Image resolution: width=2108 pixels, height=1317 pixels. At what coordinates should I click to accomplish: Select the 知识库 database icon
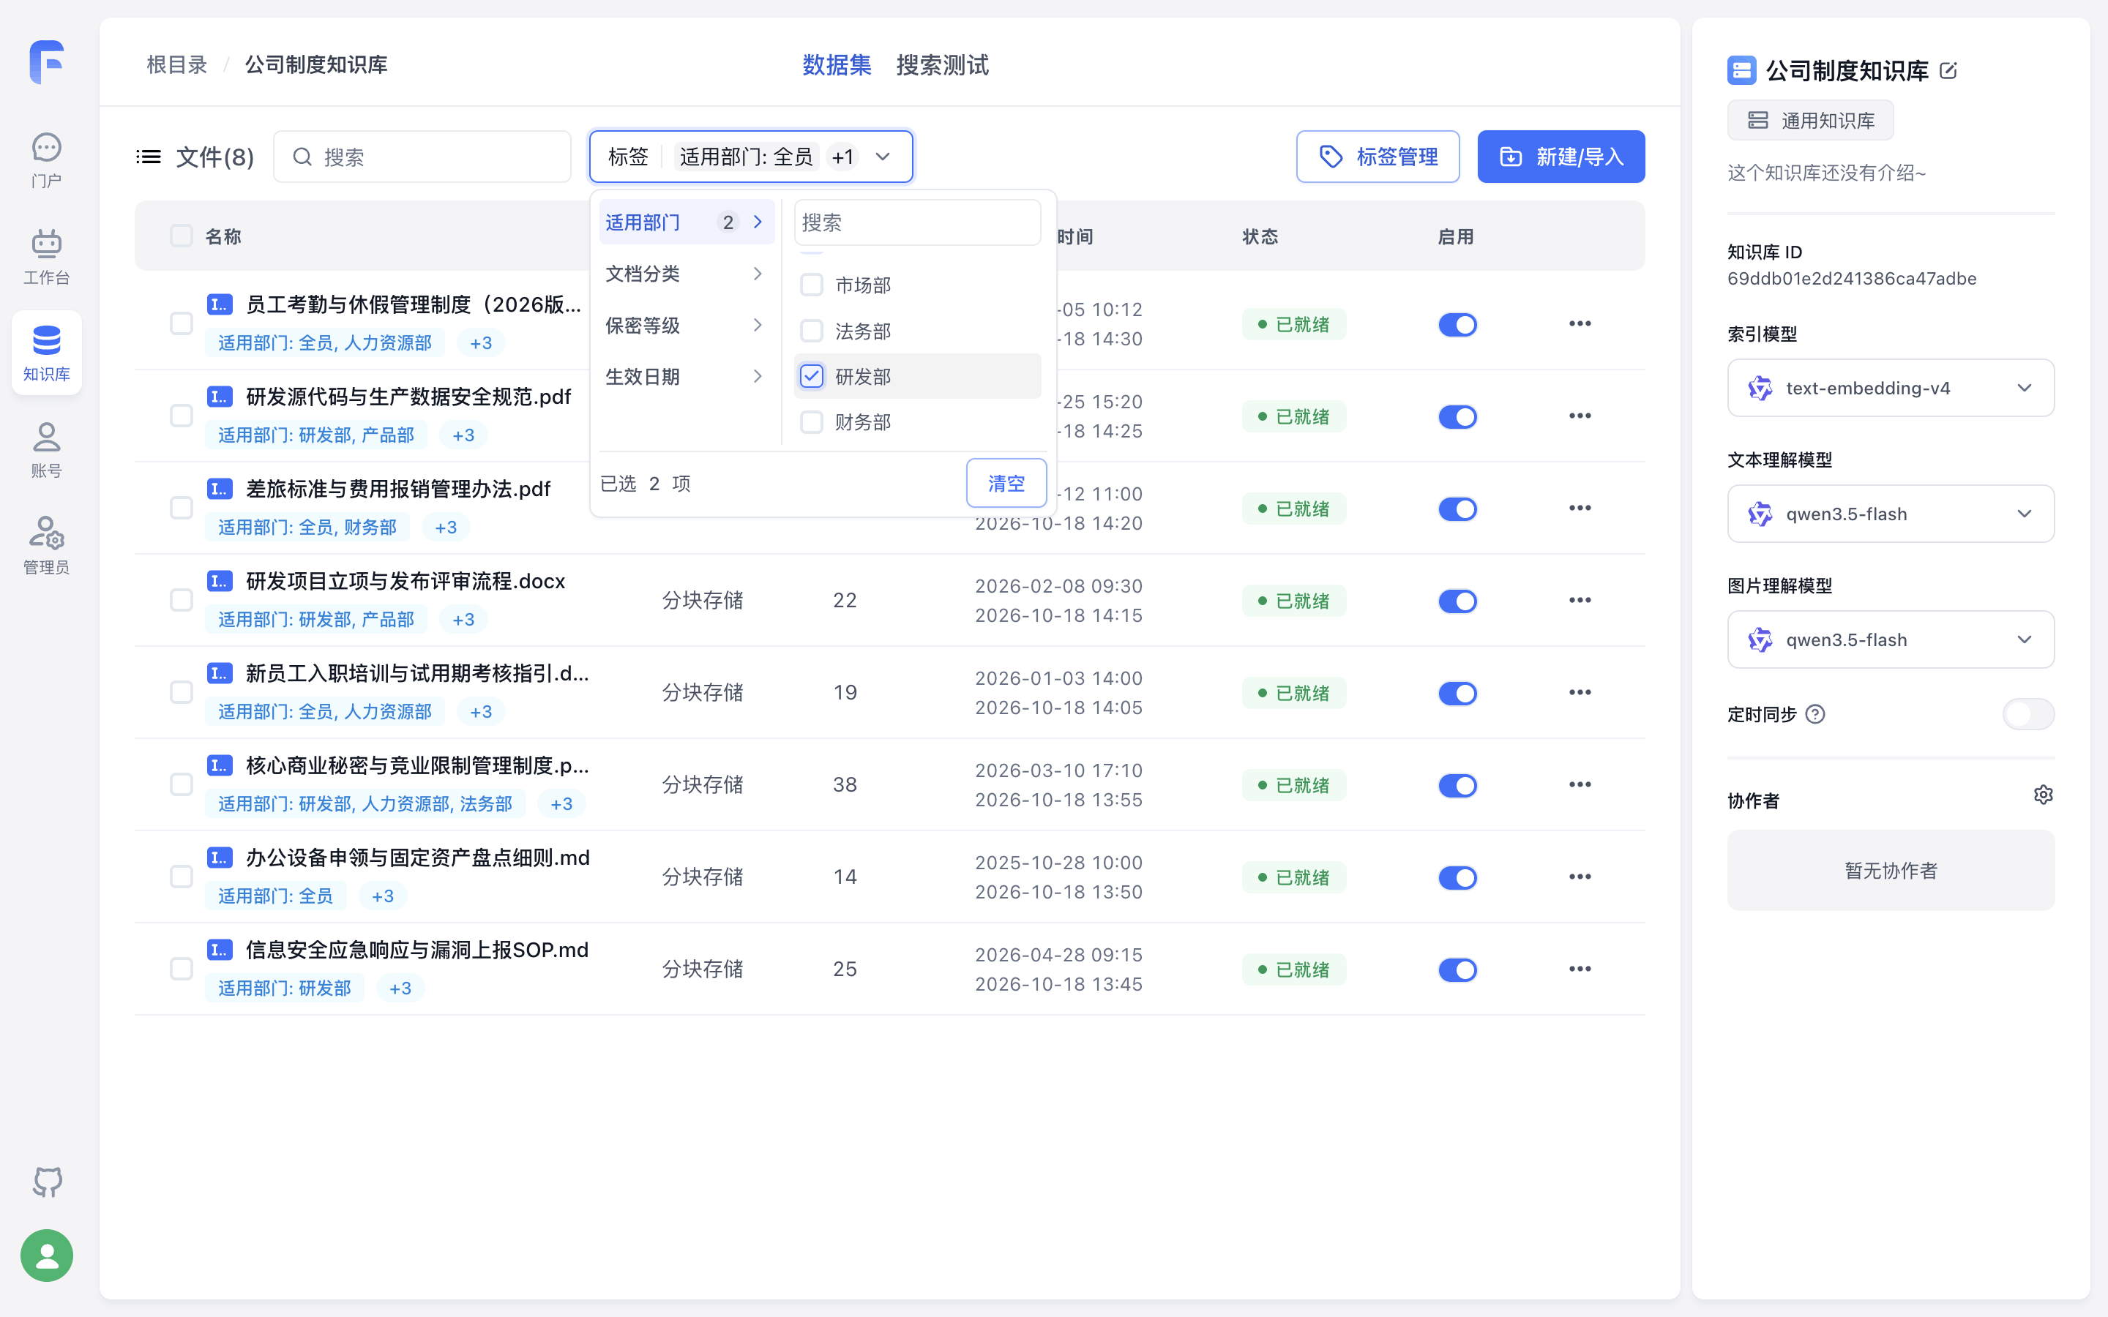coord(46,353)
